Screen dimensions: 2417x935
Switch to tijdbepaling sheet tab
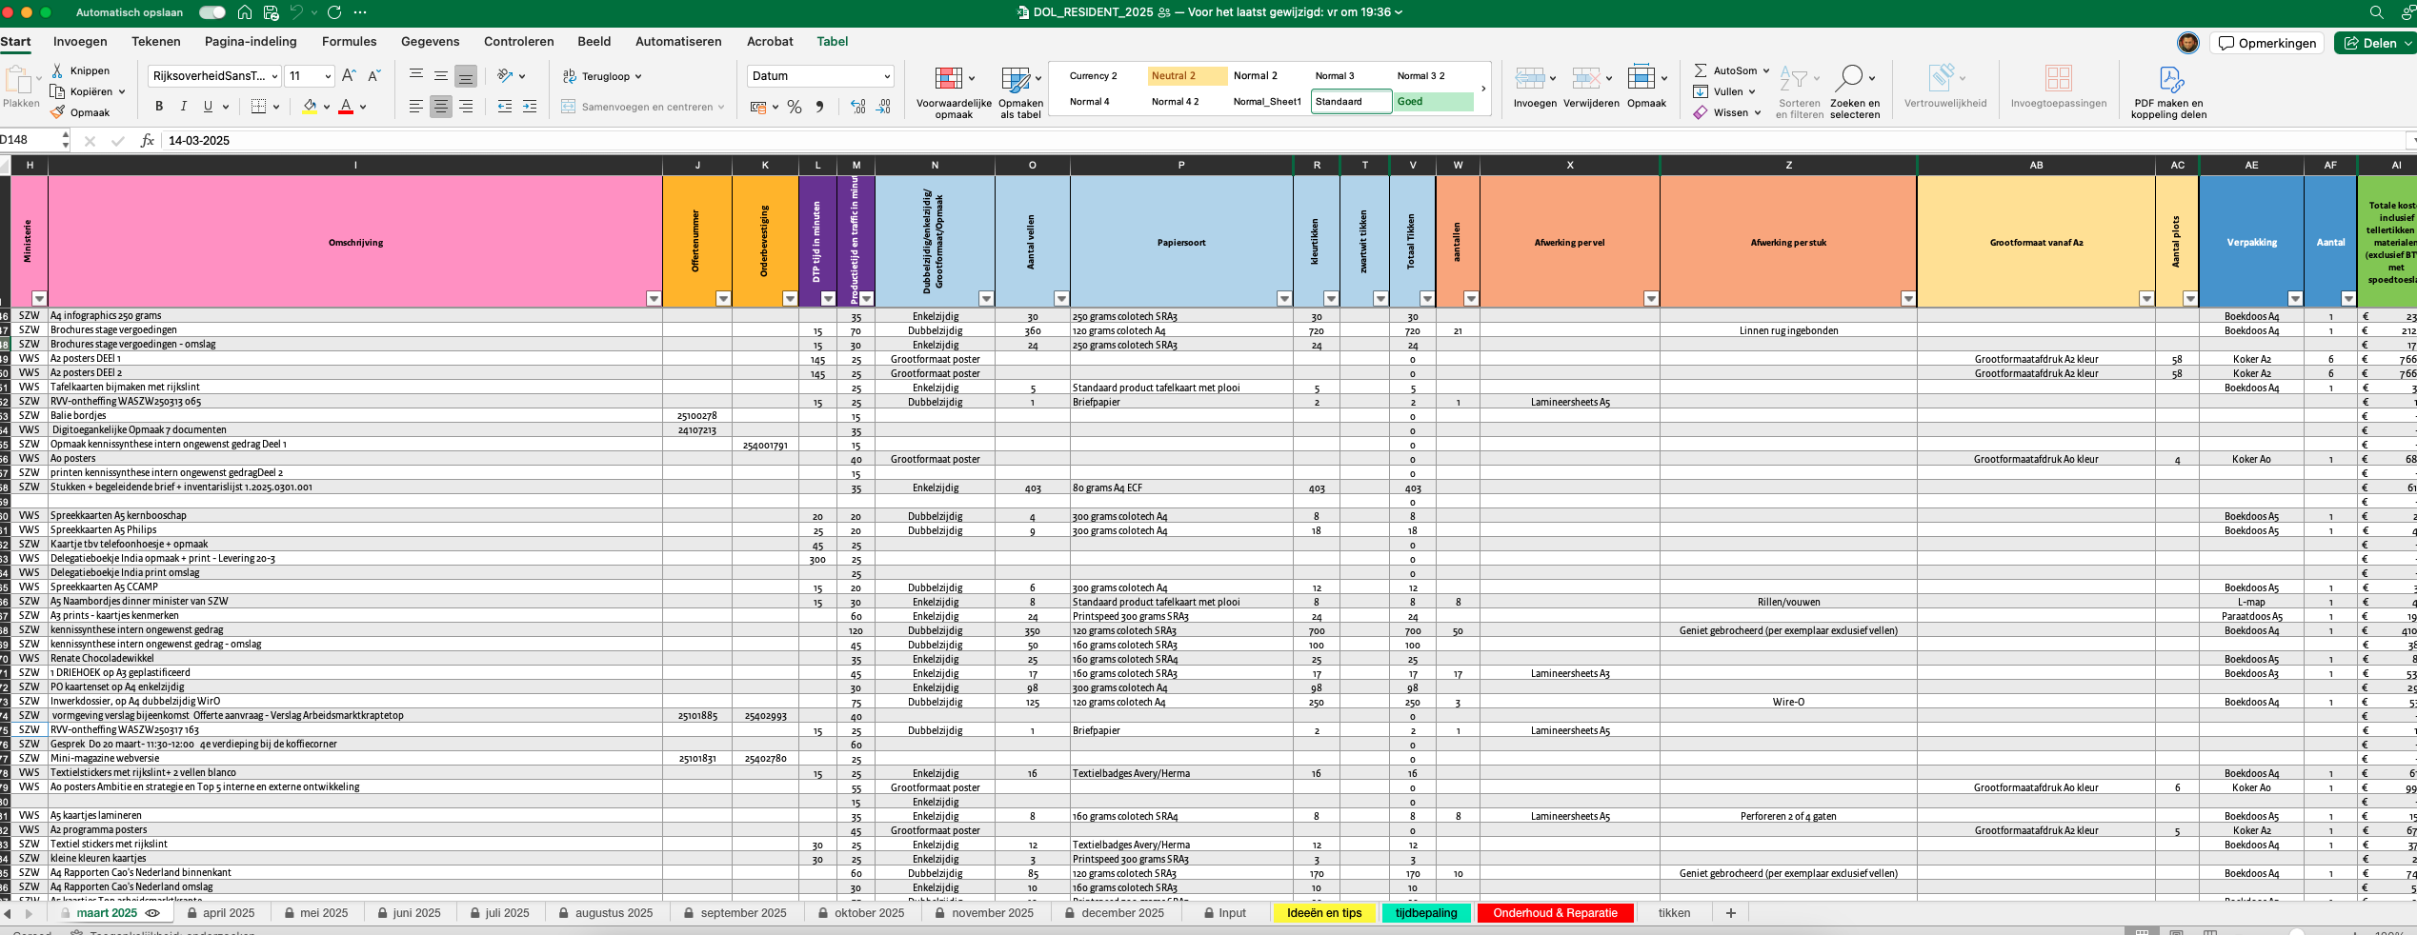[x=1426, y=913]
